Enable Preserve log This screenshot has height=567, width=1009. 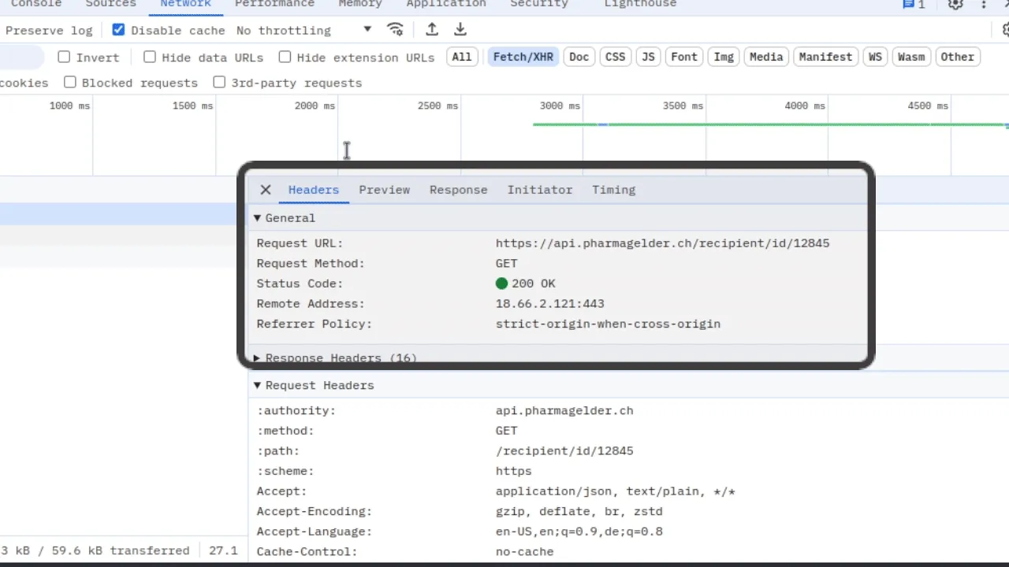(x=49, y=30)
